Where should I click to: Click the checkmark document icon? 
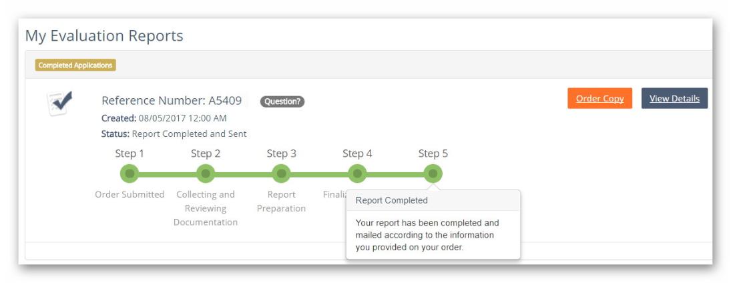pyautogui.click(x=59, y=103)
